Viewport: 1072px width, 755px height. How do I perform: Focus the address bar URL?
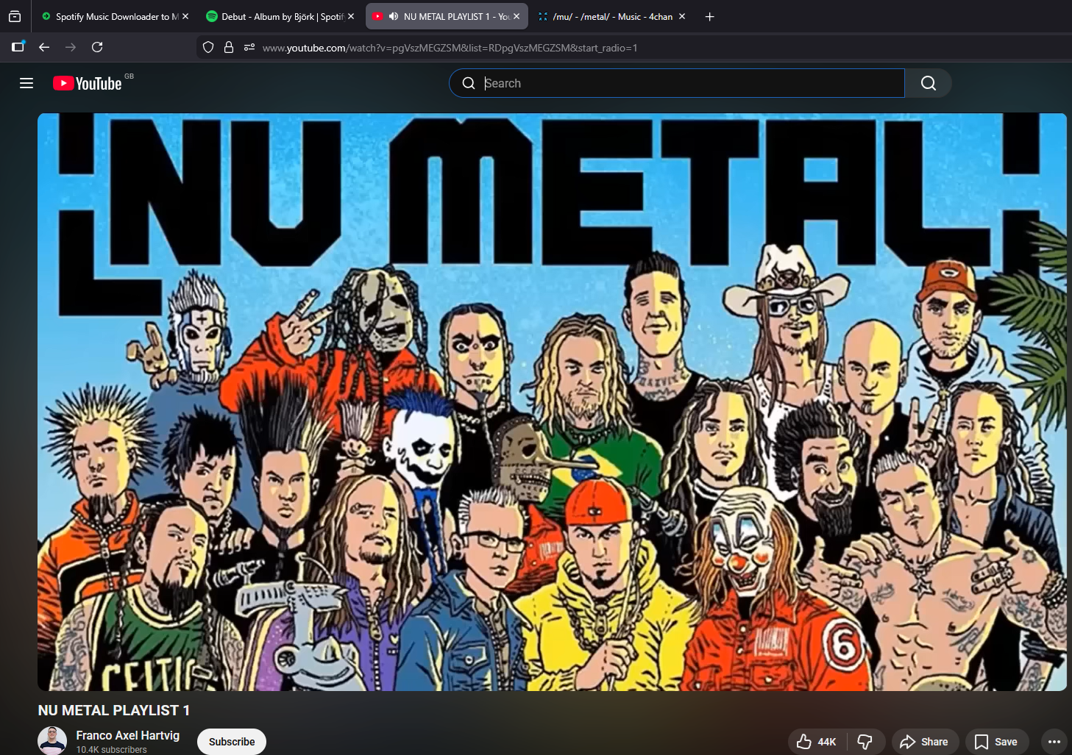(450, 48)
